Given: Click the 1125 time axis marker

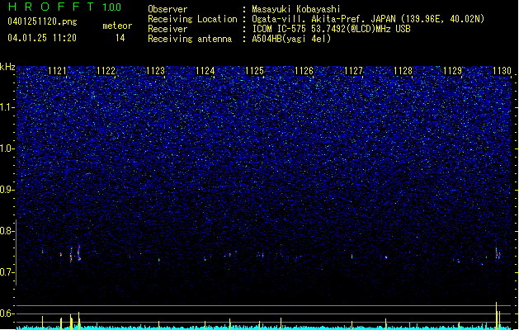Looking at the screenshot, I should click(254, 71).
